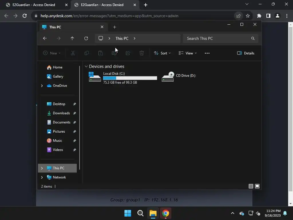Close the This PC tab

pyautogui.click(x=102, y=27)
